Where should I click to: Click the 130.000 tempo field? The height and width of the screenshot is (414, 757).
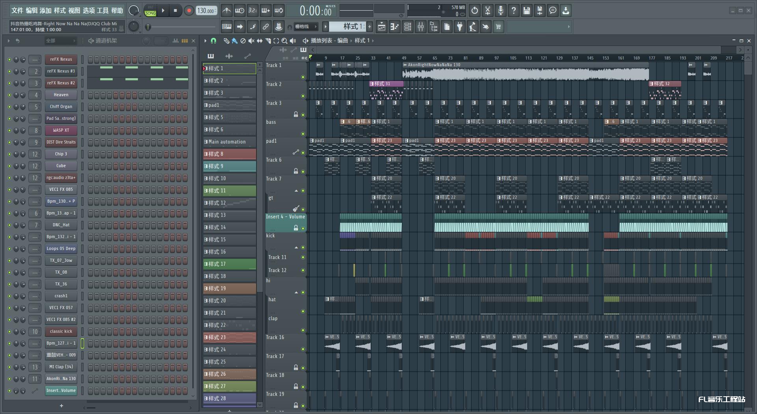[207, 11]
